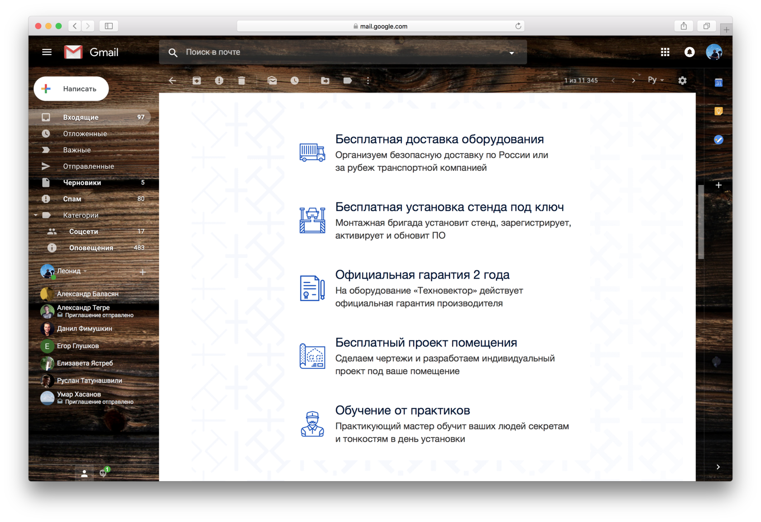
Task: Click the 1 из 11 345 counter
Action: point(581,81)
